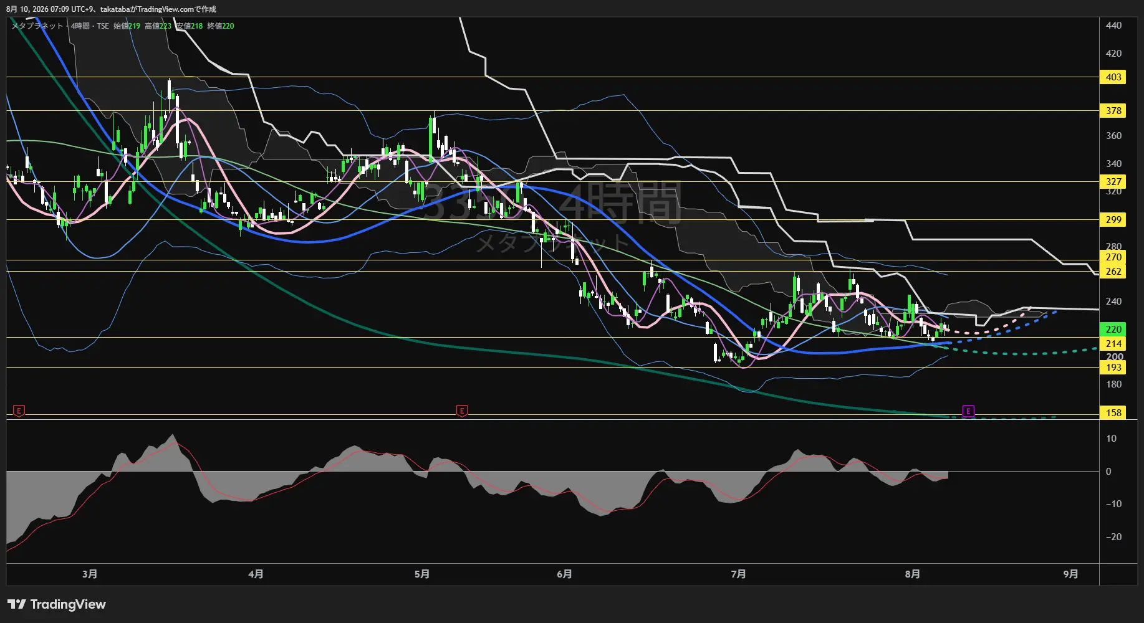Click 440 on the price scale
This screenshot has width=1144, height=623.
click(x=1113, y=26)
